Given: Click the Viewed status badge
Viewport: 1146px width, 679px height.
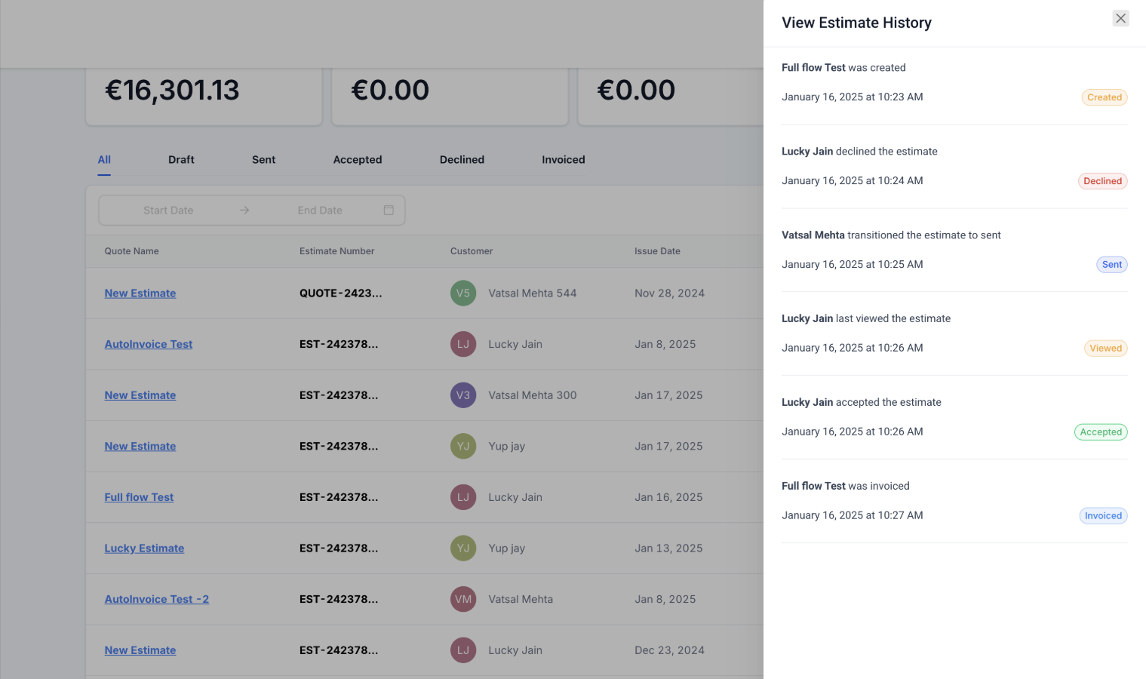Looking at the screenshot, I should click(x=1105, y=349).
